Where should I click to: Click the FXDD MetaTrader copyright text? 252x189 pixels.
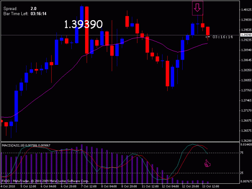tap(45, 181)
